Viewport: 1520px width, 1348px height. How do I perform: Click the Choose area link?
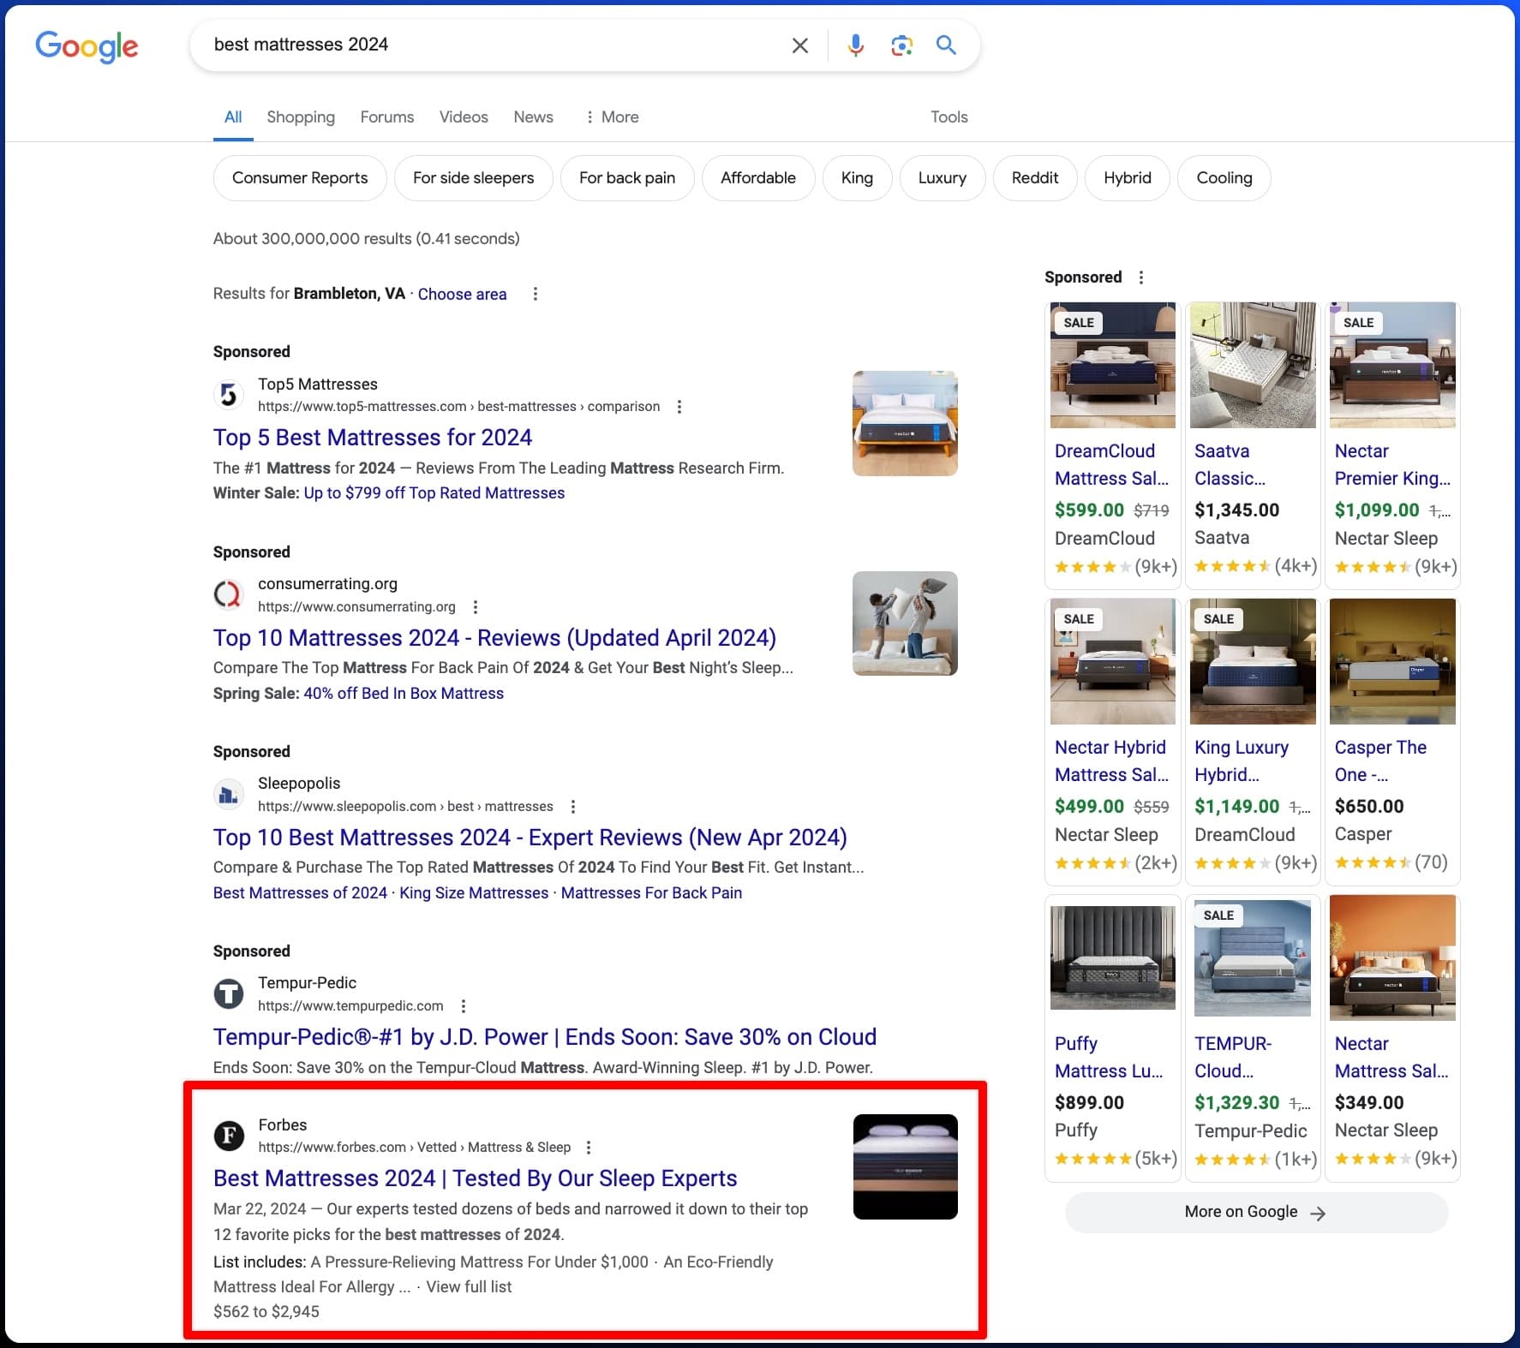(462, 294)
